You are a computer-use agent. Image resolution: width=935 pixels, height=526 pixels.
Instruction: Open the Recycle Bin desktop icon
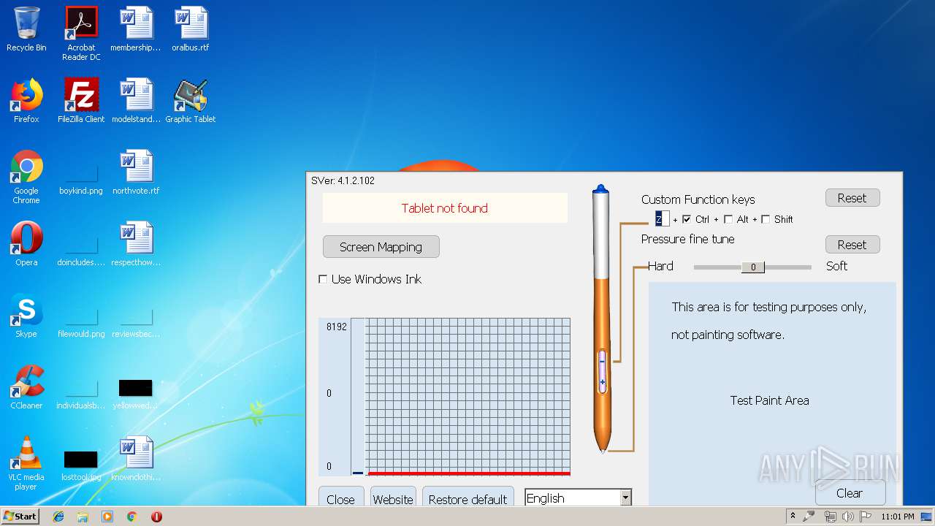tap(26, 29)
